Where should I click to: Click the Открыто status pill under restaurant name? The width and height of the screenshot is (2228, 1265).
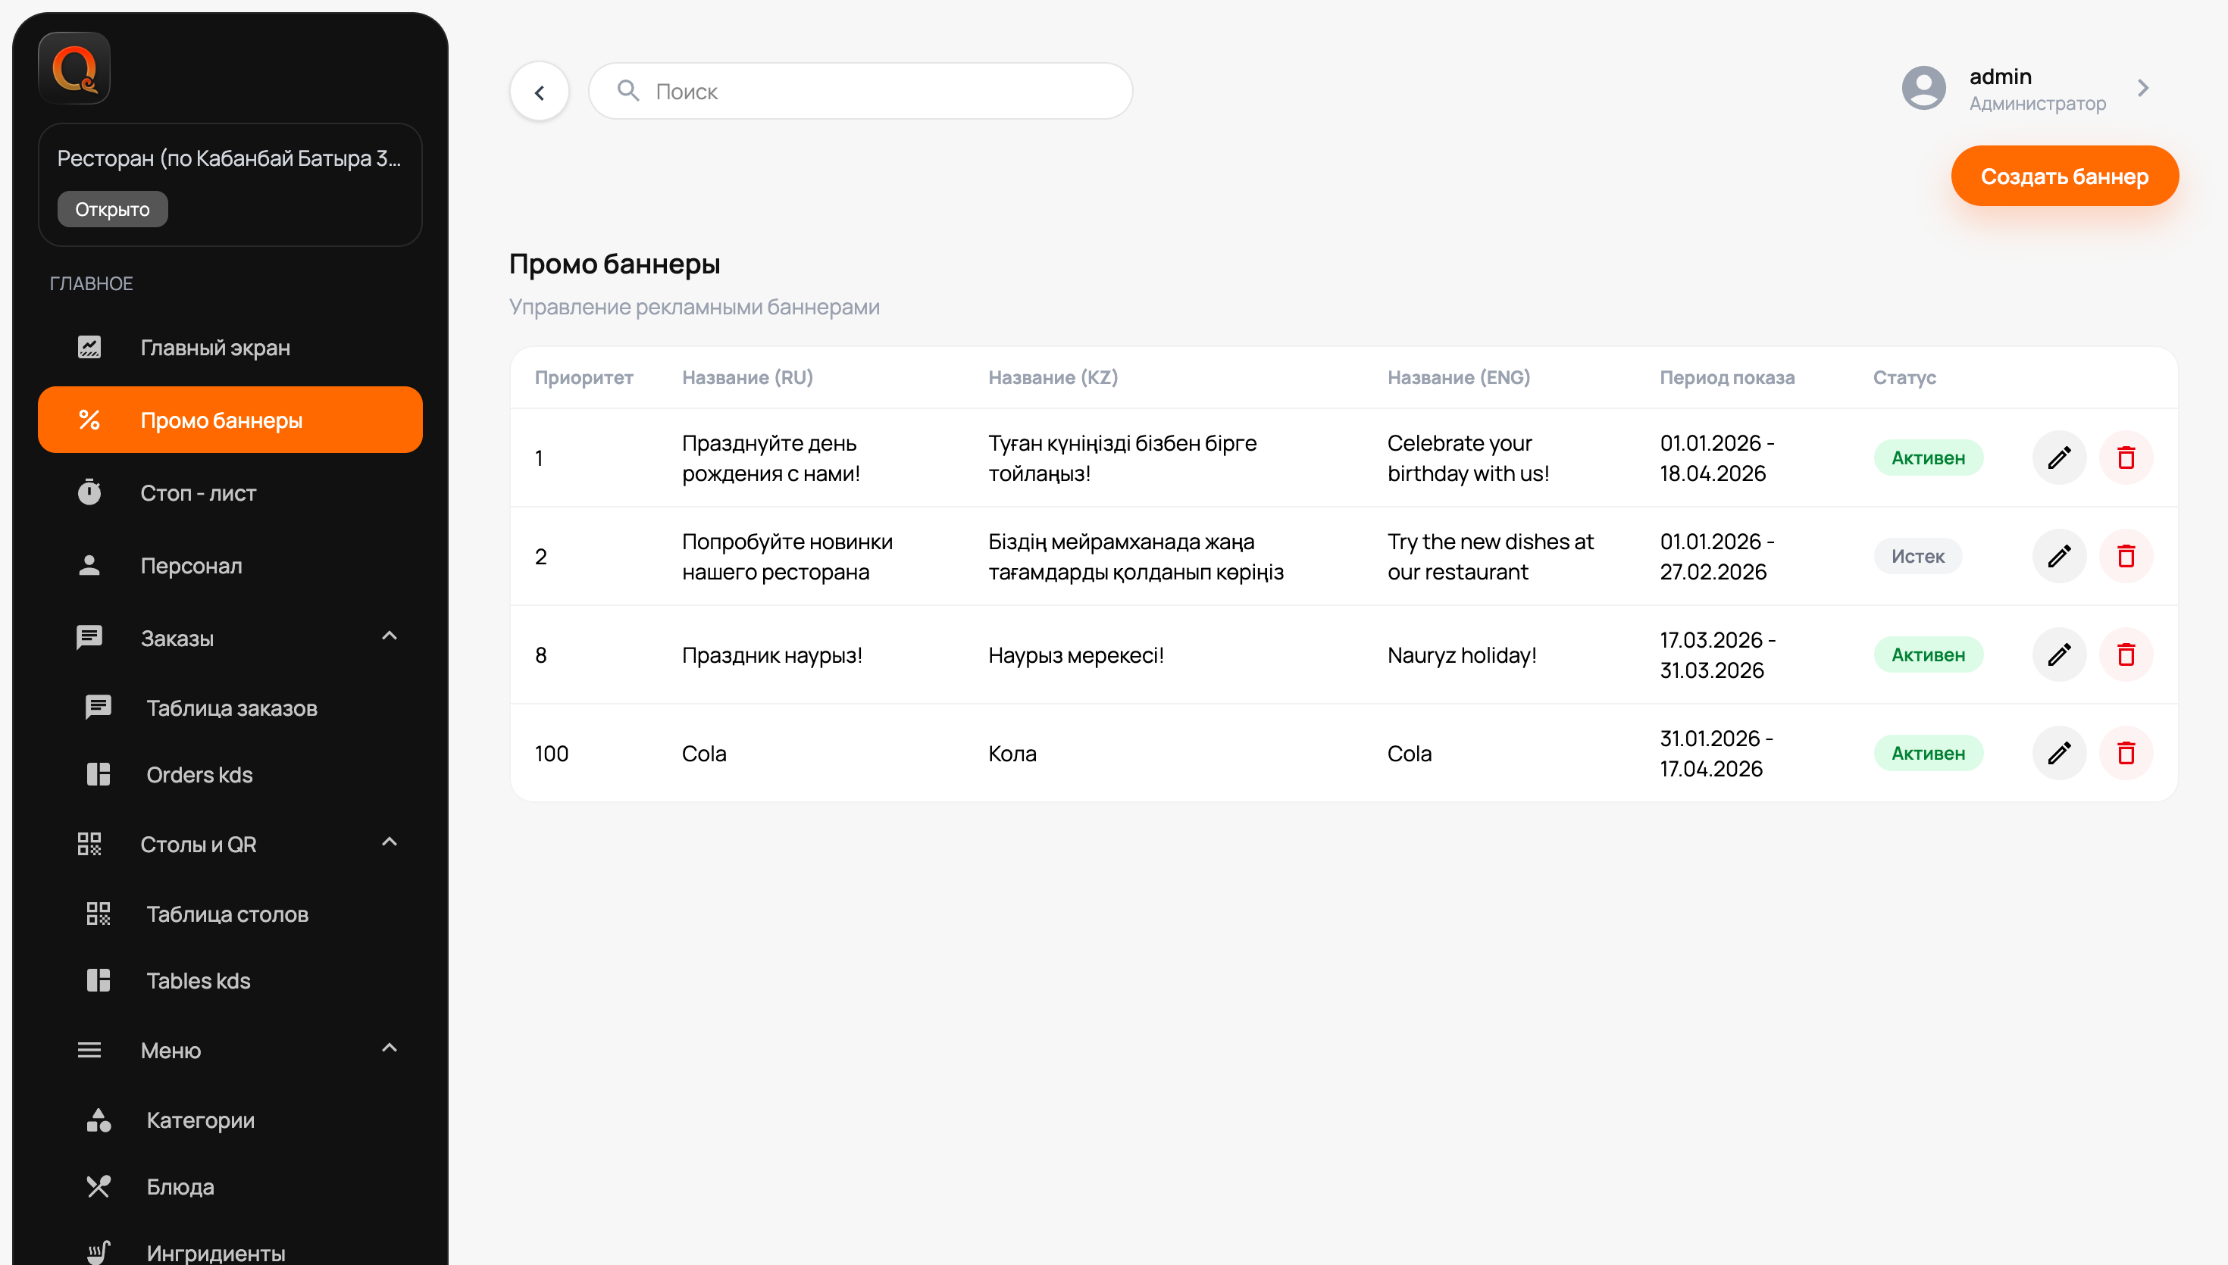pyautogui.click(x=111, y=208)
